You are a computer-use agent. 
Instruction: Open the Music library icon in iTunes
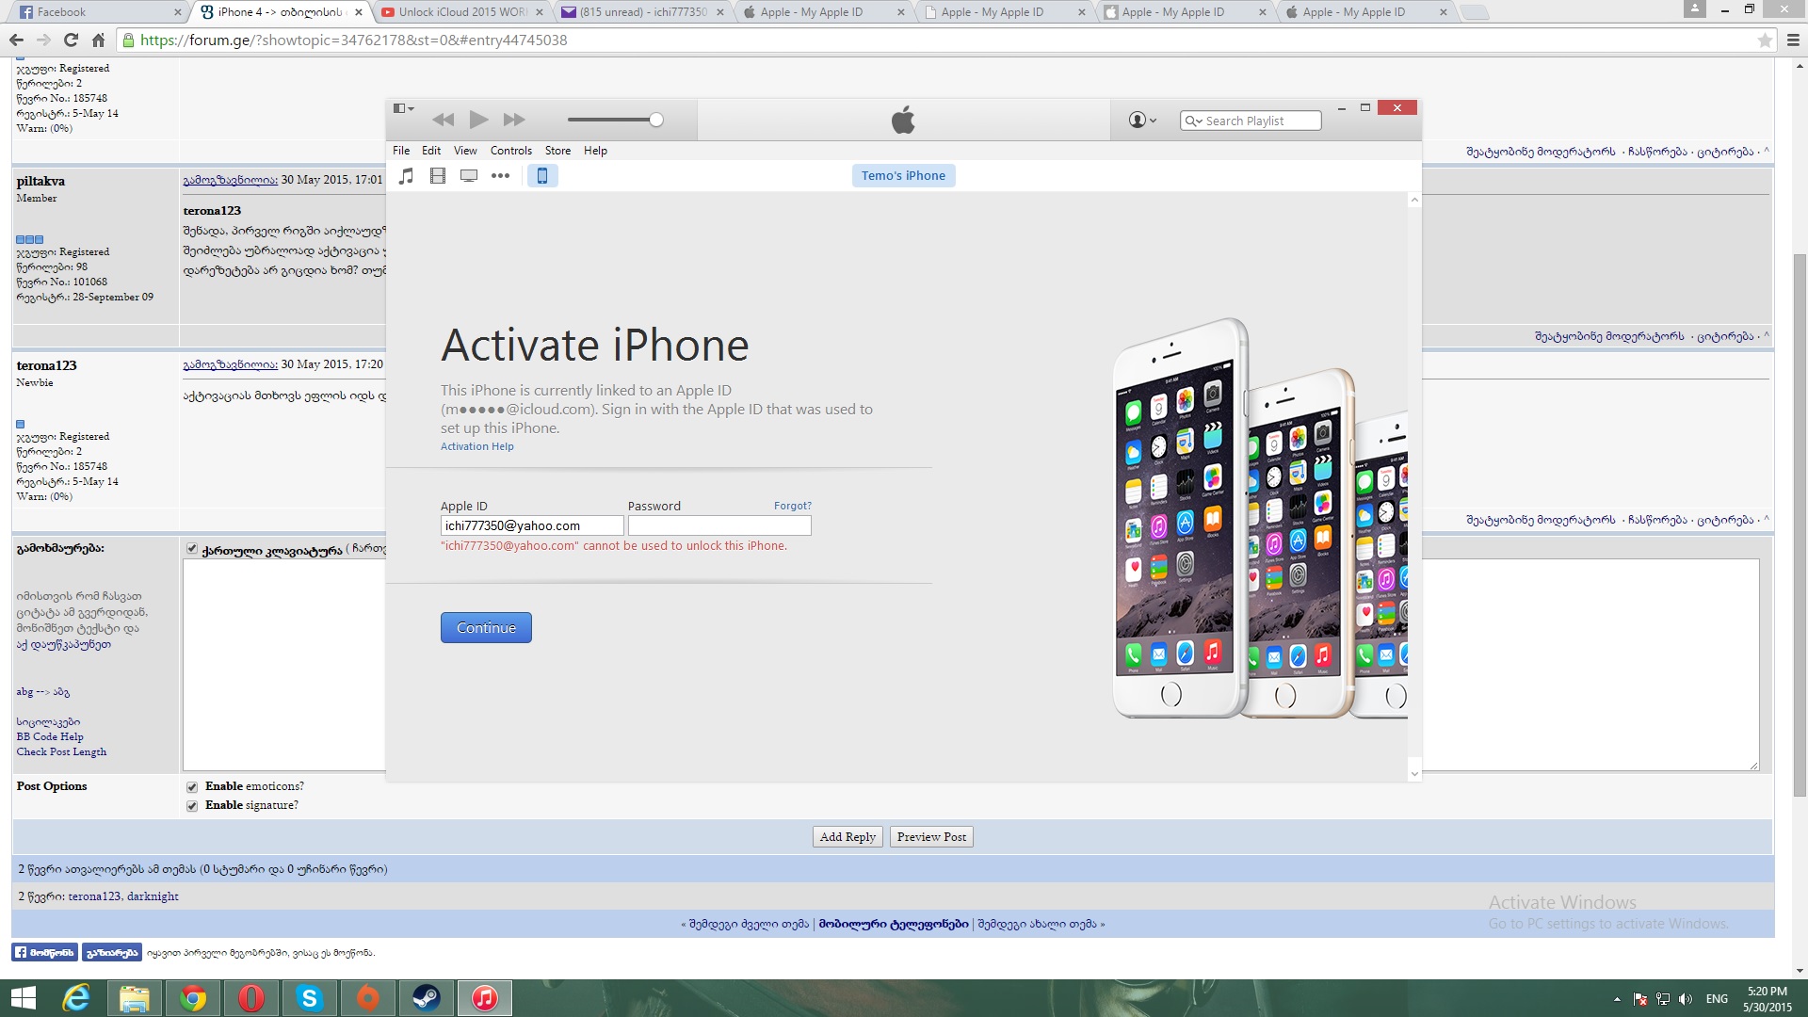406,176
